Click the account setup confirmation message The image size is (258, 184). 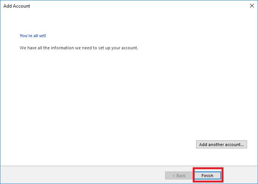pos(79,48)
